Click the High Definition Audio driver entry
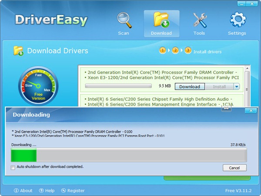 pos(158,99)
